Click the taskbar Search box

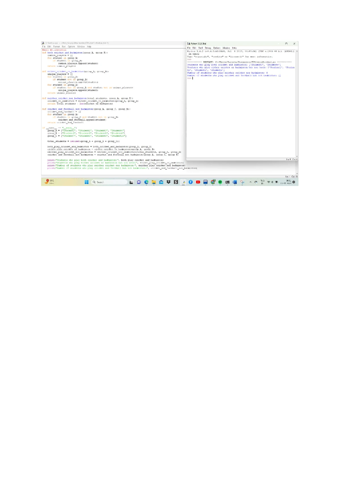pos(109,182)
